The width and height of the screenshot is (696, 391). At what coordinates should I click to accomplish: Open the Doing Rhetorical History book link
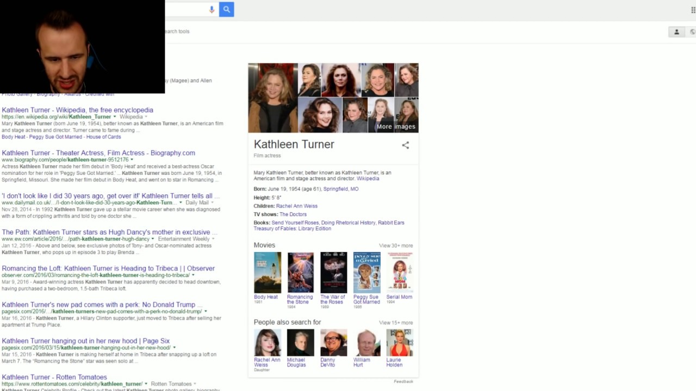pyautogui.click(x=348, y=223)
